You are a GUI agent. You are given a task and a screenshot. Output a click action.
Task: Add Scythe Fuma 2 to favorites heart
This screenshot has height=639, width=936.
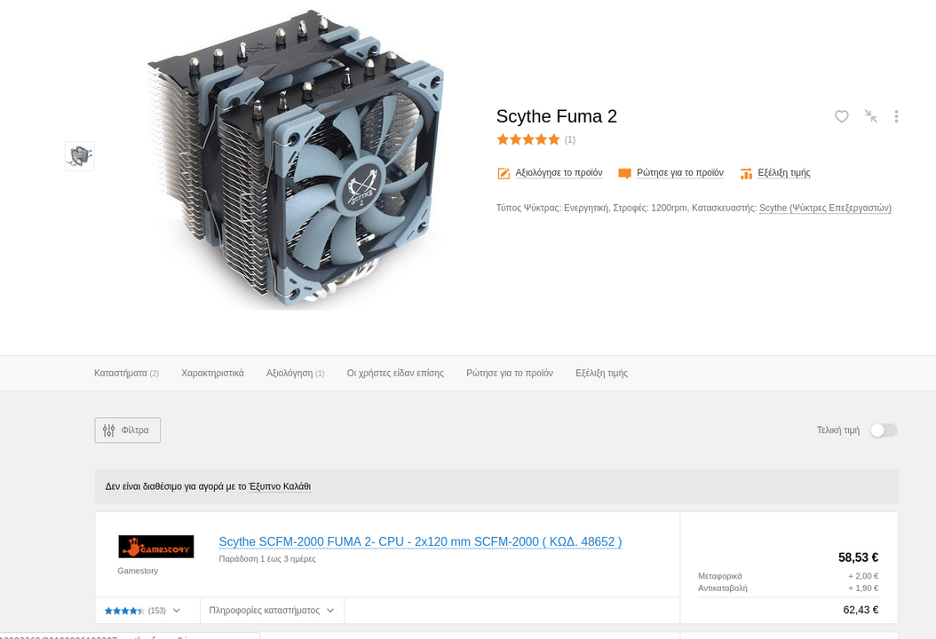[x=841, y=116]
